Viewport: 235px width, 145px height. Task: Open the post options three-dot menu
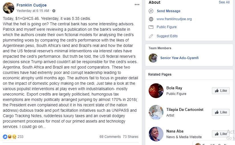pos(137,5)
